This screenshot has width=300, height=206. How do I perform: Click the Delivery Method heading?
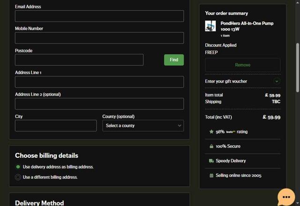pos(39,203)
